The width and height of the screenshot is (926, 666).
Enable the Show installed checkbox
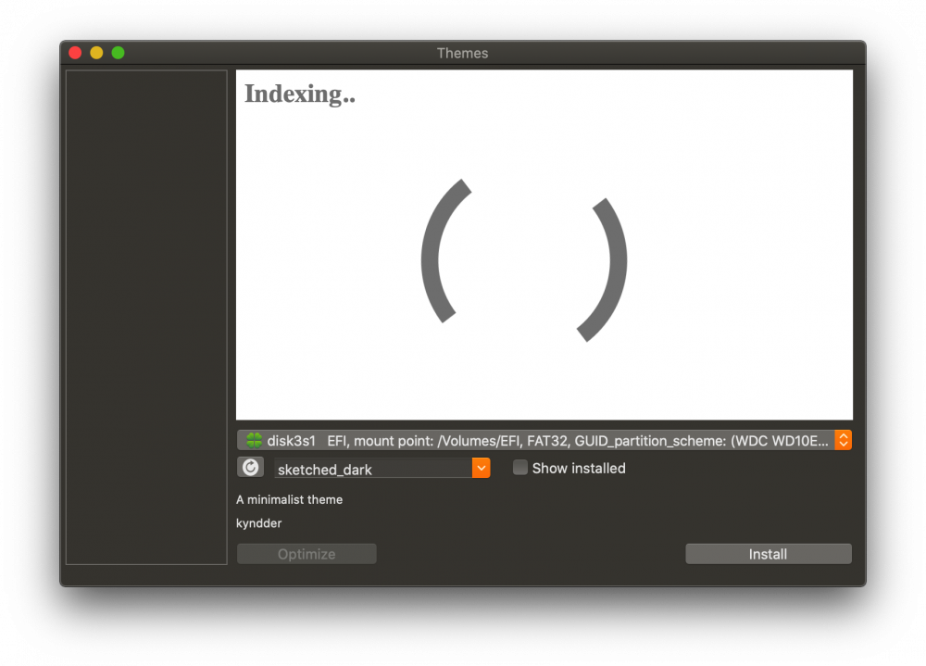(x=519, y=468)
